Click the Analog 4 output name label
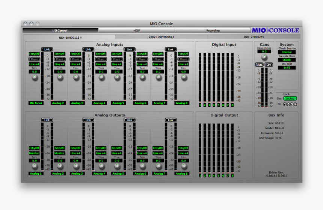The image size is (323, 210). 99,174
